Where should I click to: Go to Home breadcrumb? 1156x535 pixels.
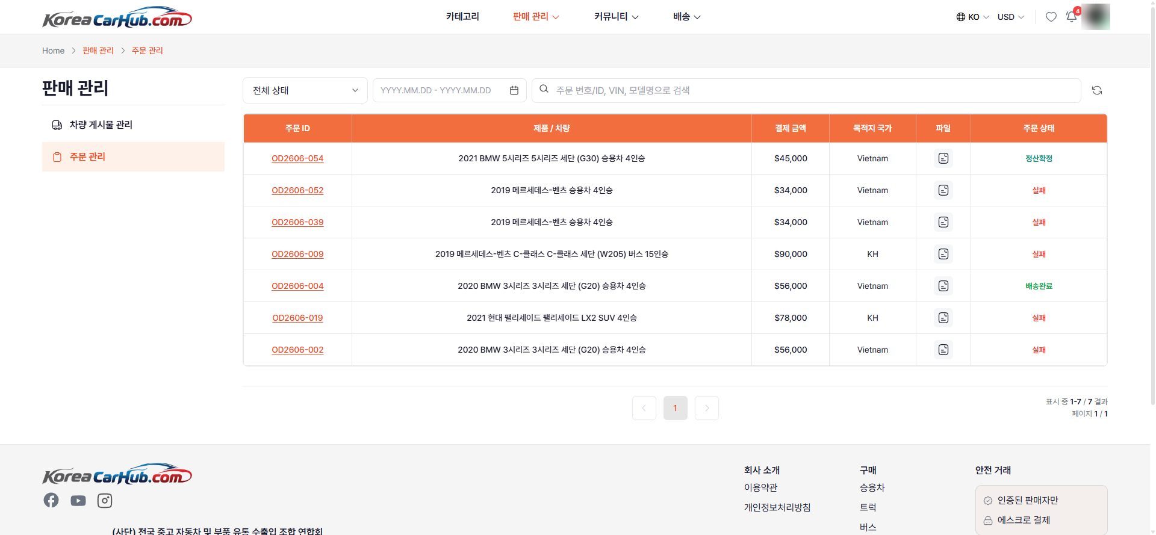pos(53,51)
